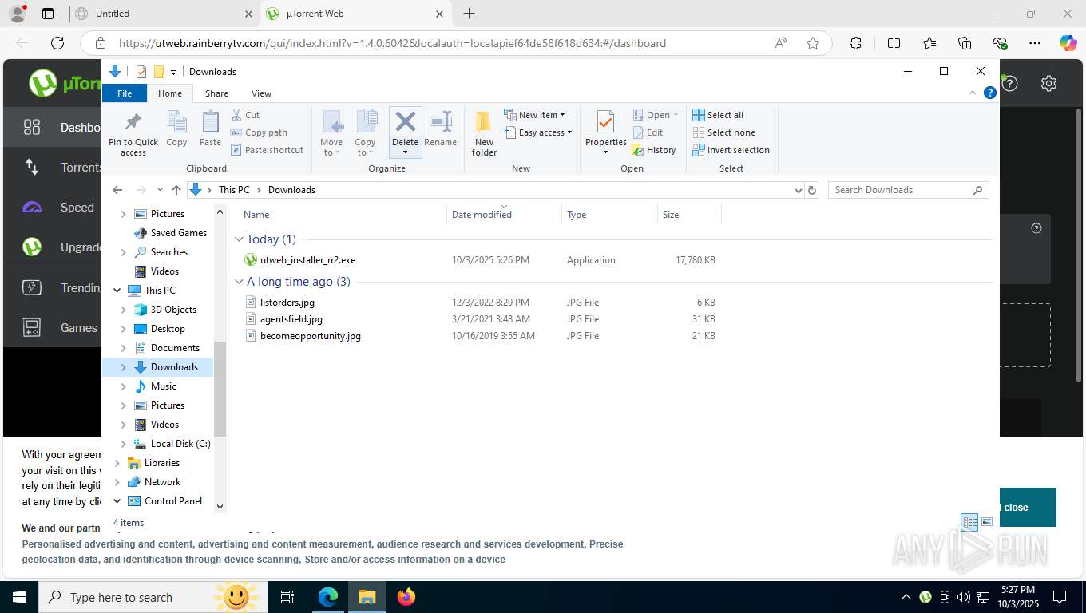Screen dimensions: 1086x613
Task: Open Edge from the taskbar
Action: point(328,596)
